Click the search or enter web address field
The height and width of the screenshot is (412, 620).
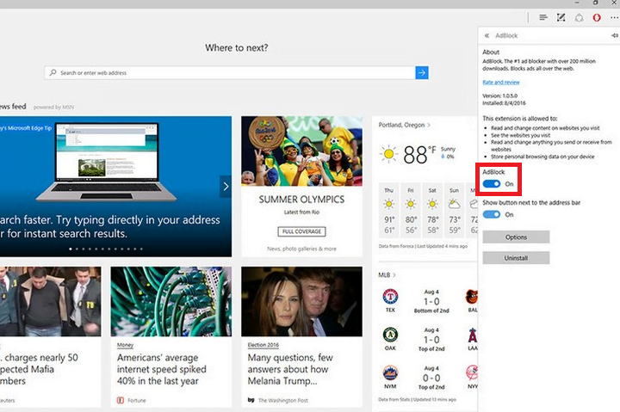coord(230,73)
